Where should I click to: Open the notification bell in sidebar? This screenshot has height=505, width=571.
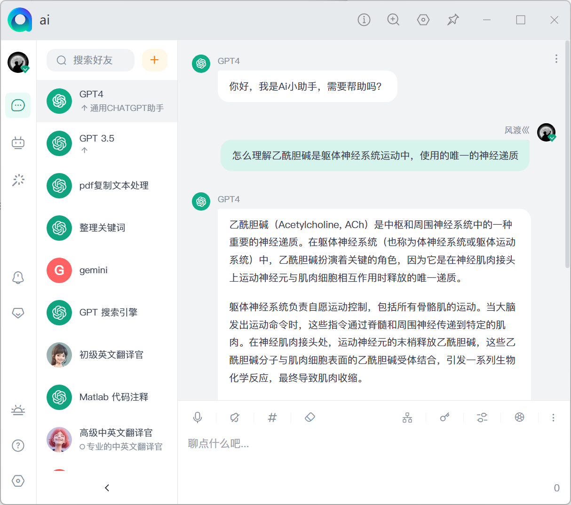pos(18,277)
